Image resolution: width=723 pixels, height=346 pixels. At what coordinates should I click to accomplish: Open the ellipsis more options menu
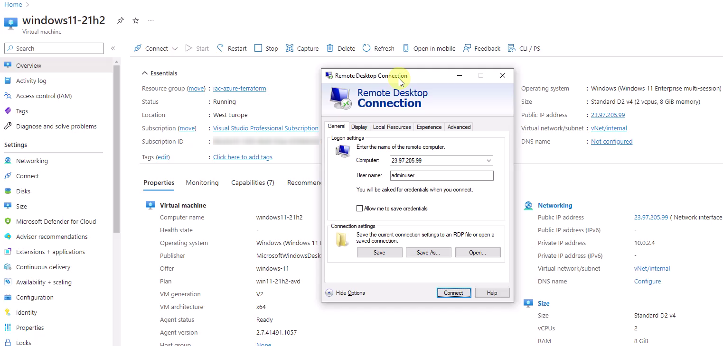[x=151, y=20]
